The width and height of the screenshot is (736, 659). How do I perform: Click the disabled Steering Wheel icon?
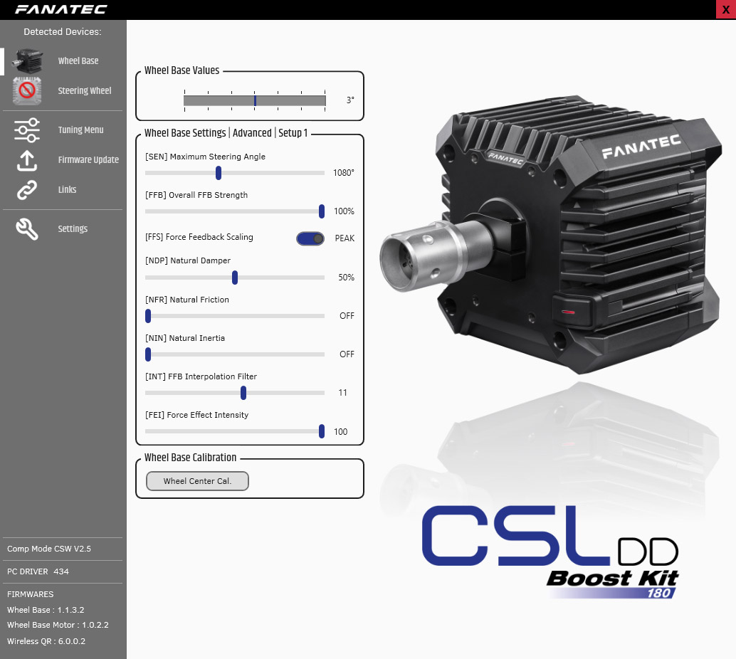point(27,91)
